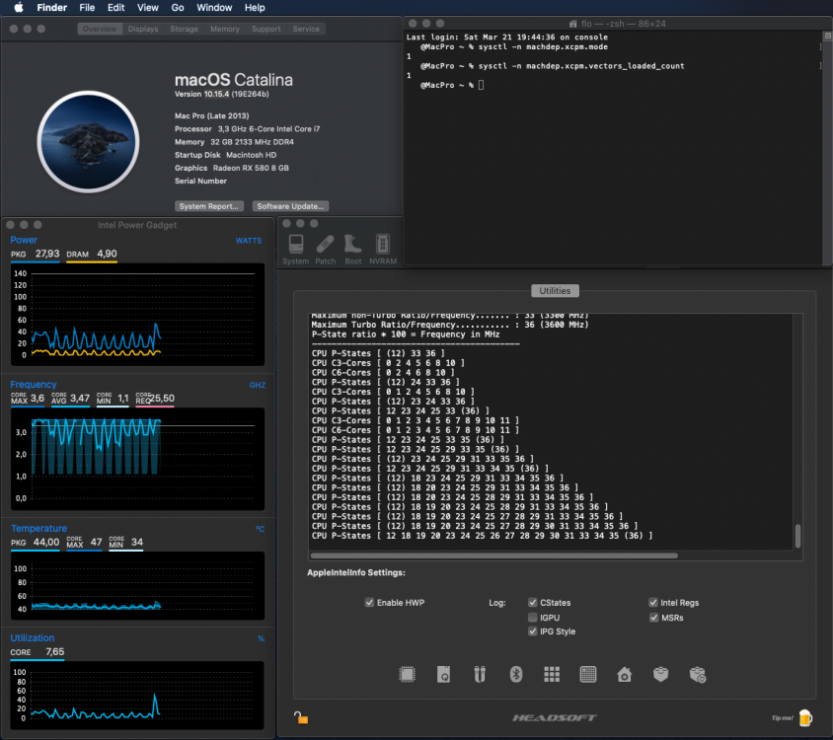The image size is (833, 740).
Task: Click the Processor 3,3 GHz 6-Core line
Action: 247,128
